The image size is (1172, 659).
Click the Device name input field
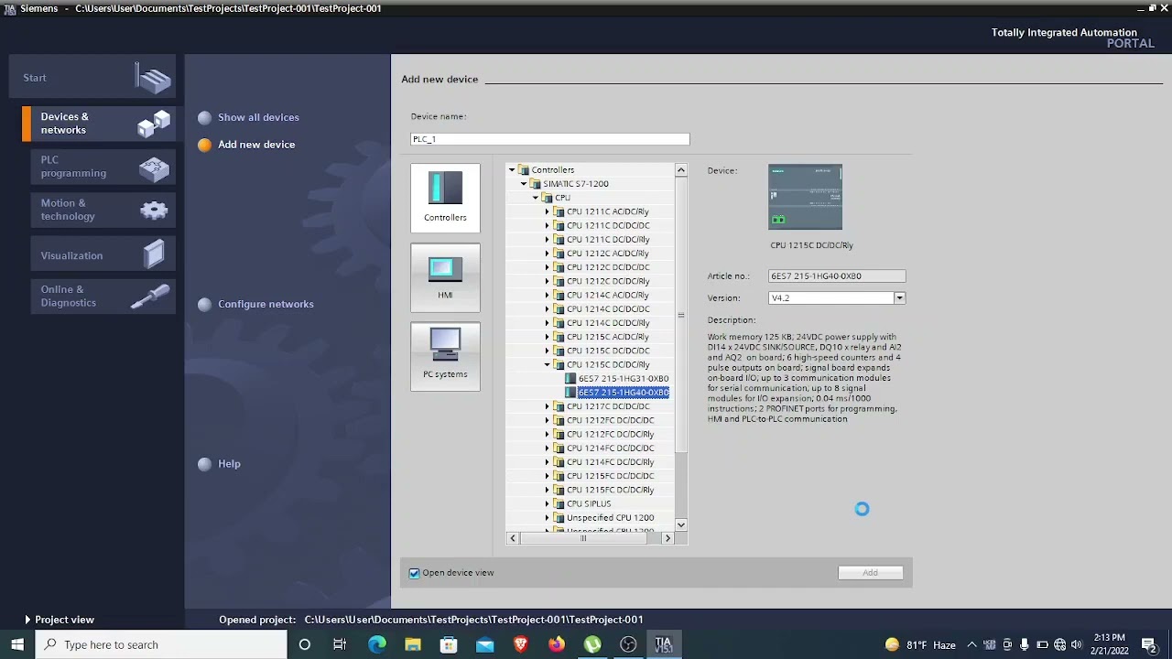click(549, 139)
